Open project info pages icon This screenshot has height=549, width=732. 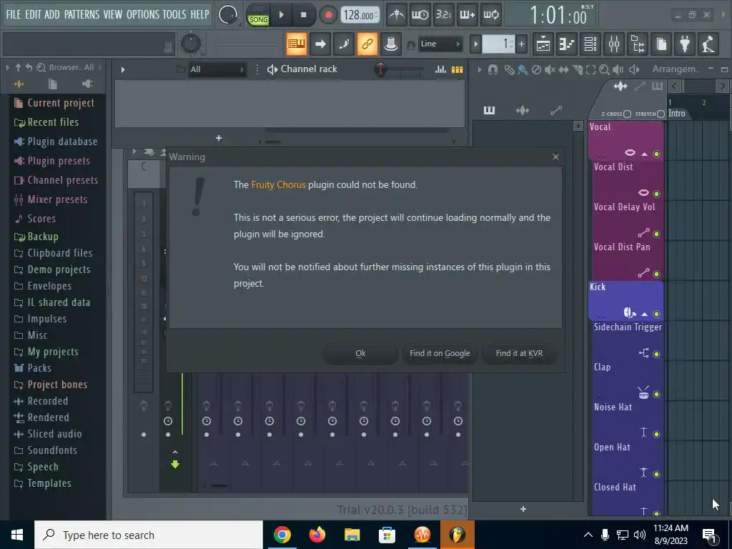pos(661,44)
